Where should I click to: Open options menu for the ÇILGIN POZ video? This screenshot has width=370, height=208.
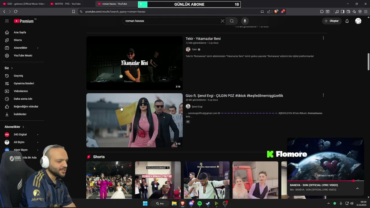point(323,95)
